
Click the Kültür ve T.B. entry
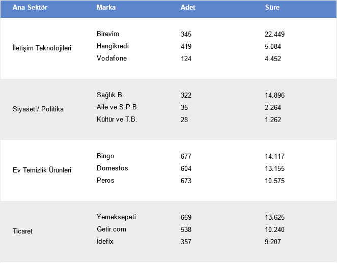coord(117,120)
